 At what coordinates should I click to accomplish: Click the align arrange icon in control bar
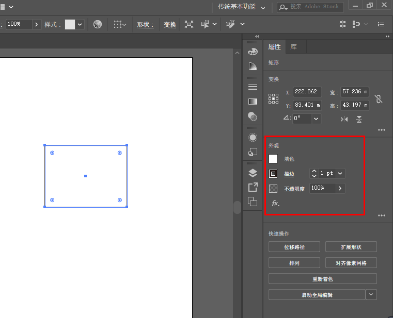[342, 24]
